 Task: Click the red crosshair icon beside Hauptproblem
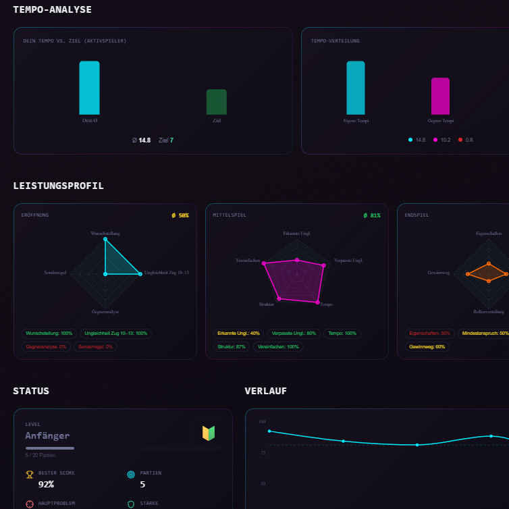tap(29, 504)
